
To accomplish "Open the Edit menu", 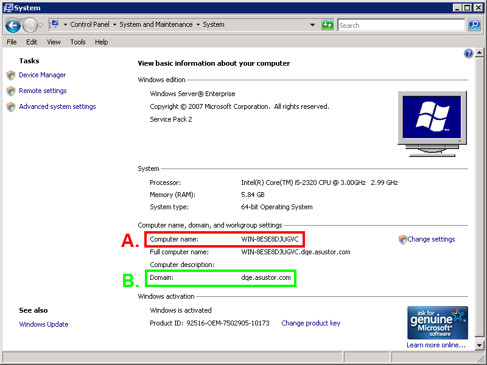I will 32,42.
